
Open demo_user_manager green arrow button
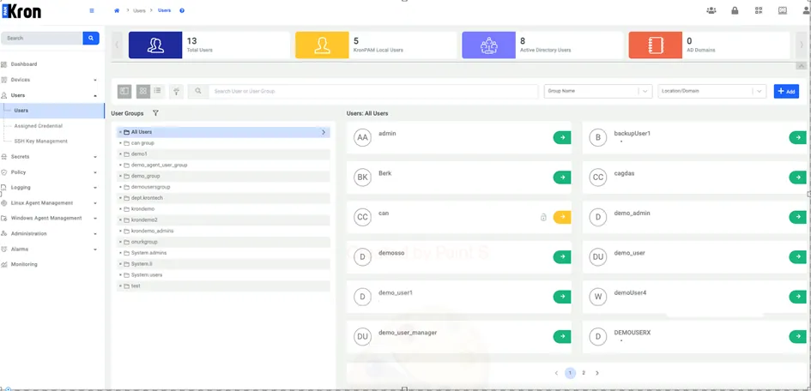562,336
